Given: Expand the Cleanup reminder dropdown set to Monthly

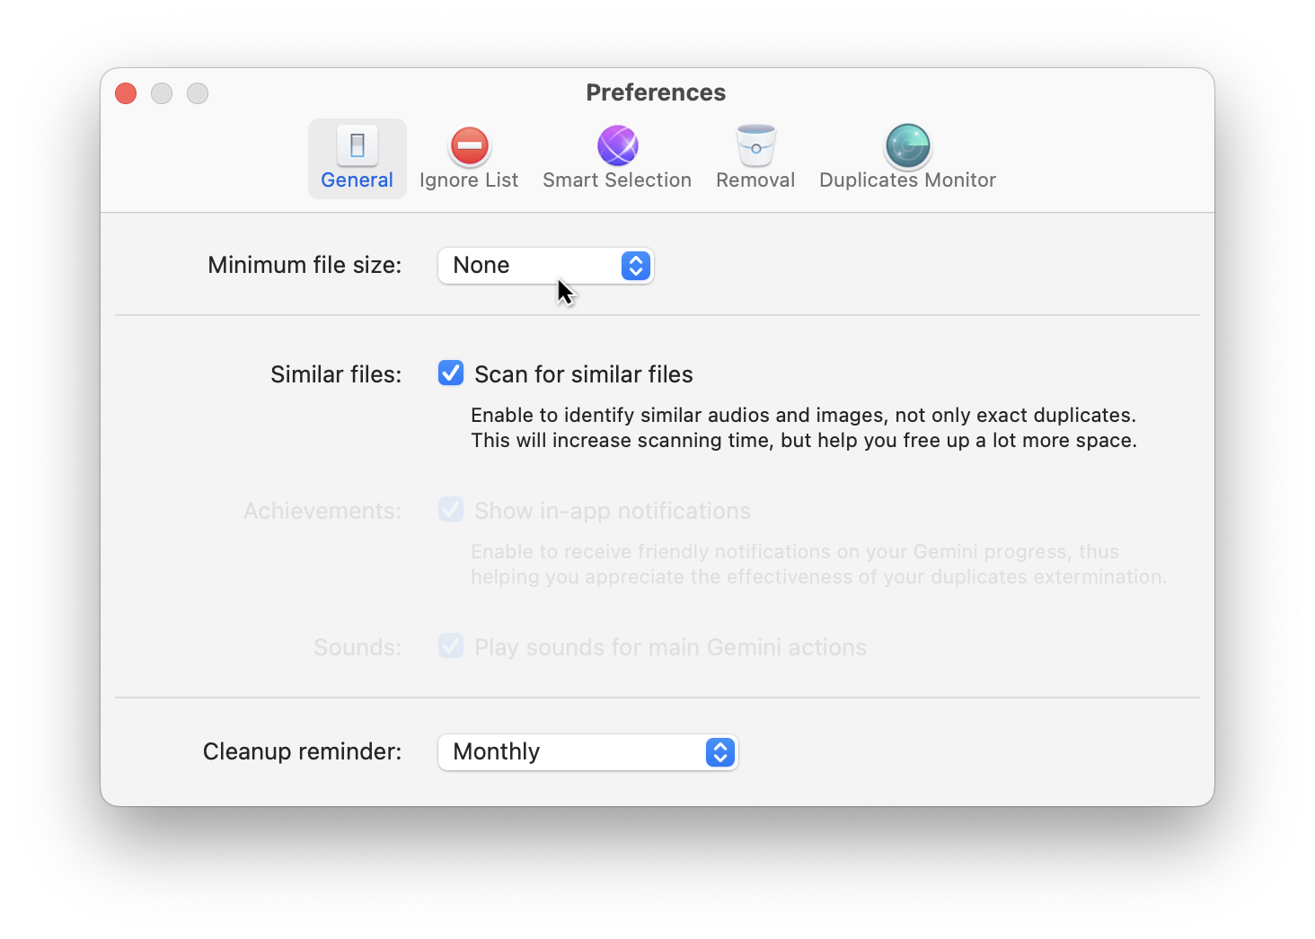Looking at the screenshot, I should click(x=588, y=752).
